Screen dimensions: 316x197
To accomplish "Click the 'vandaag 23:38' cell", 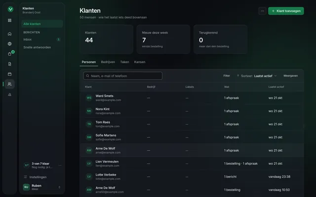I will click(279, 177).
